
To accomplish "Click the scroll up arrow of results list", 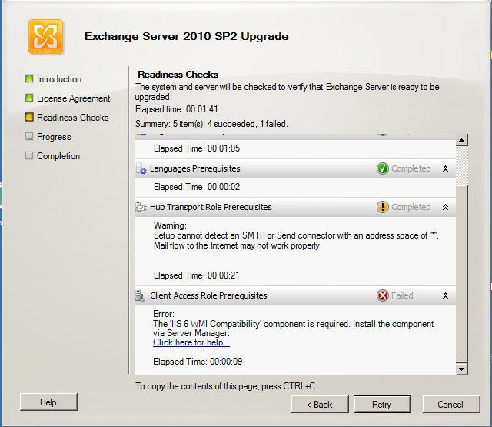I will coord(461,140).
